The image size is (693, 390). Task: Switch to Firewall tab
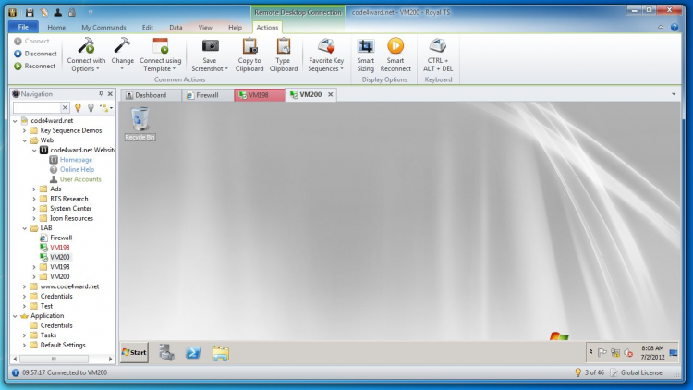click(x=207, y=95)
